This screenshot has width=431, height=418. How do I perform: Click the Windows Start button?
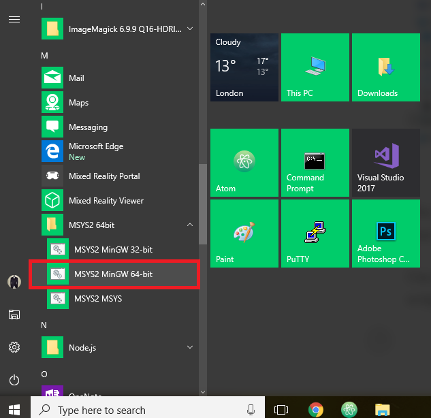point(14,410)
